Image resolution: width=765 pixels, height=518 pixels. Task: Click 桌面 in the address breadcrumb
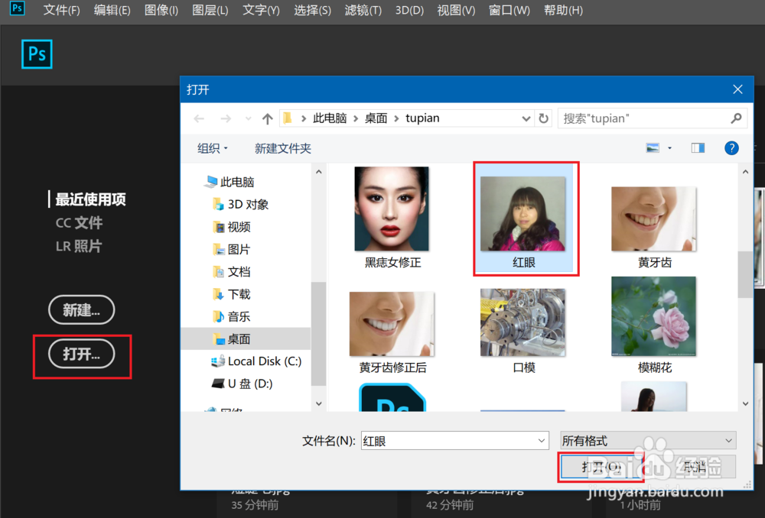tap(376, 118)
